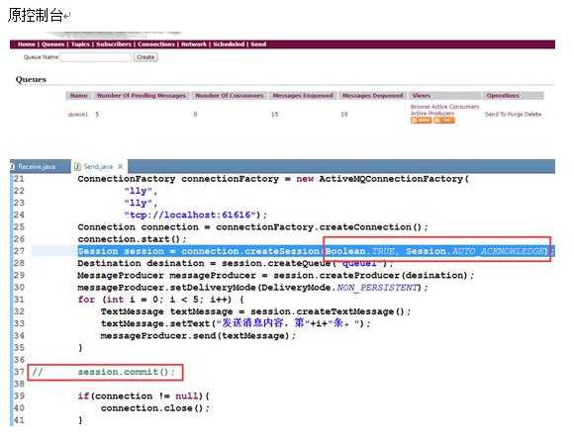
Task: Open the Subscribers page
Action: click(114, 44)
